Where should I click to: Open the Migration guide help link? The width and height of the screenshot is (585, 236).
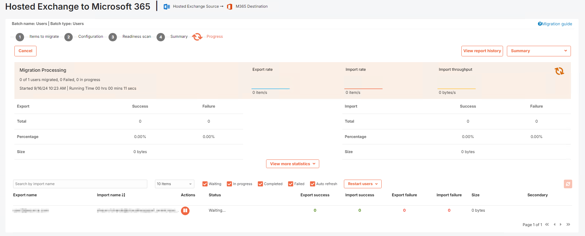point(555,24)
